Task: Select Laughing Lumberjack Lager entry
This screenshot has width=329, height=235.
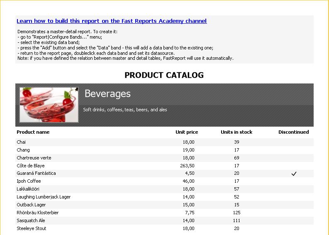Action: coord(44,197)
